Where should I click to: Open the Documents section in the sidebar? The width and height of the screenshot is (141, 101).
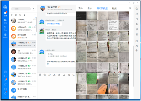5,21
